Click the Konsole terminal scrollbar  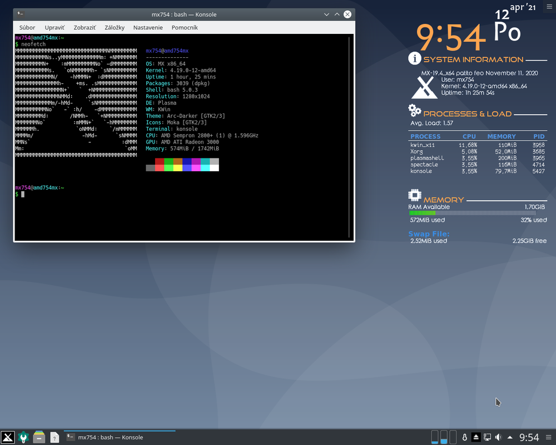coord(349,137)
